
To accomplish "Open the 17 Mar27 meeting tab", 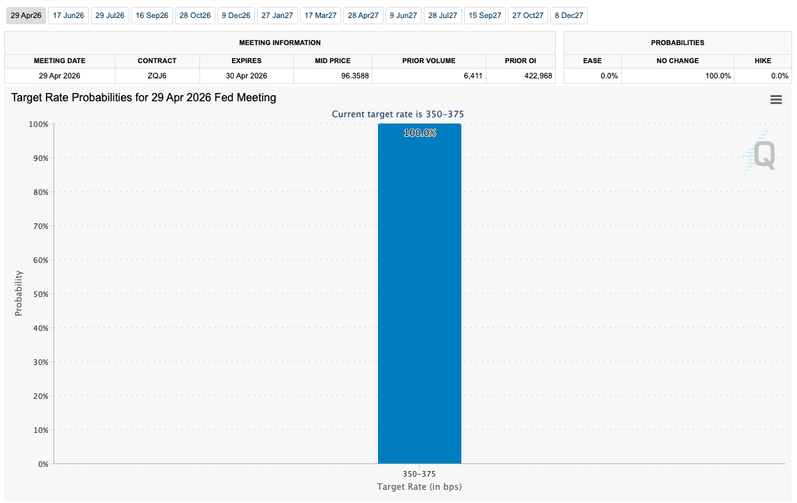I will tap(320, 15).
